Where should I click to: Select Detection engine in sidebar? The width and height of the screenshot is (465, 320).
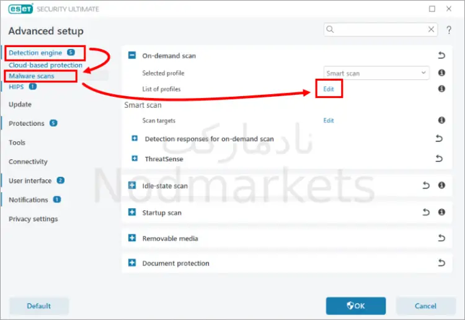35,53
